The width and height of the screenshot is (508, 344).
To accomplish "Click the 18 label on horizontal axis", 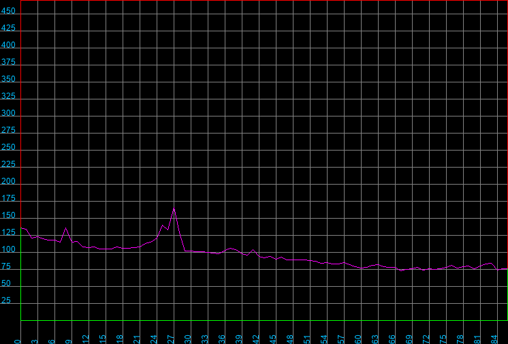I will click(x=120, y=339).
